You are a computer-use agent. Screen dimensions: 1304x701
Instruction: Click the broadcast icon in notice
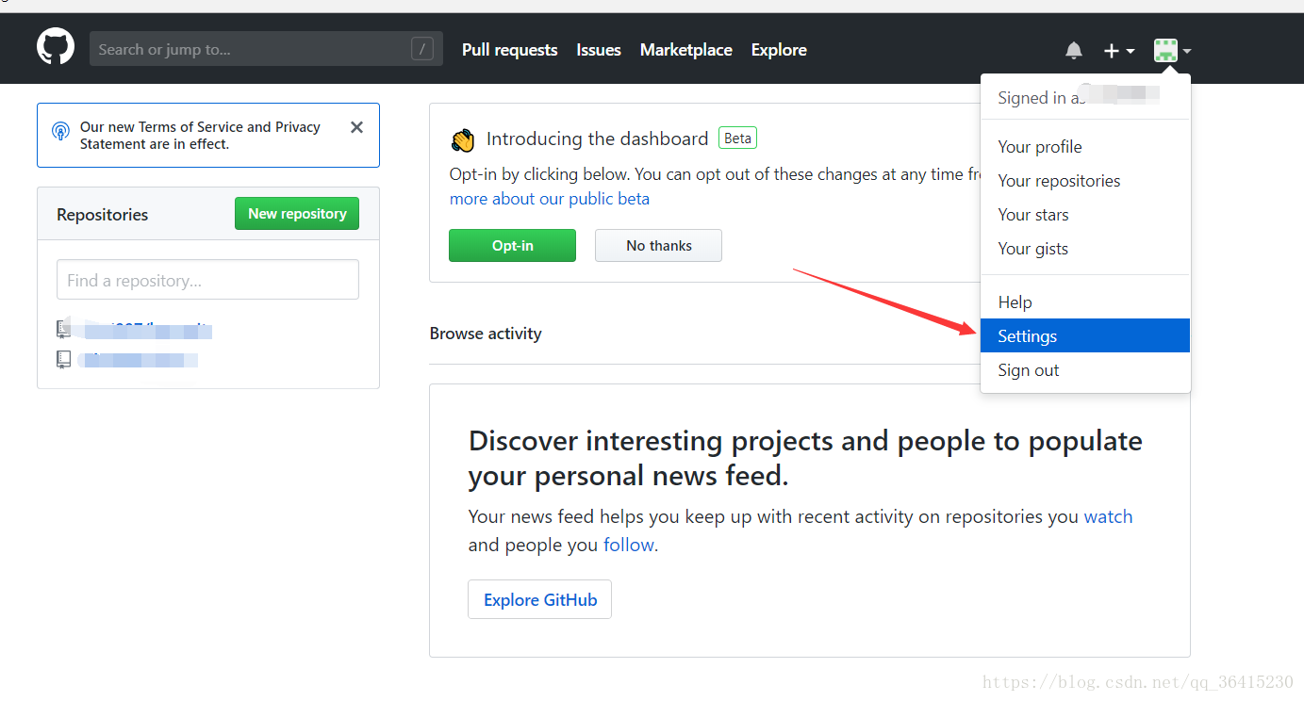(60, 131)
